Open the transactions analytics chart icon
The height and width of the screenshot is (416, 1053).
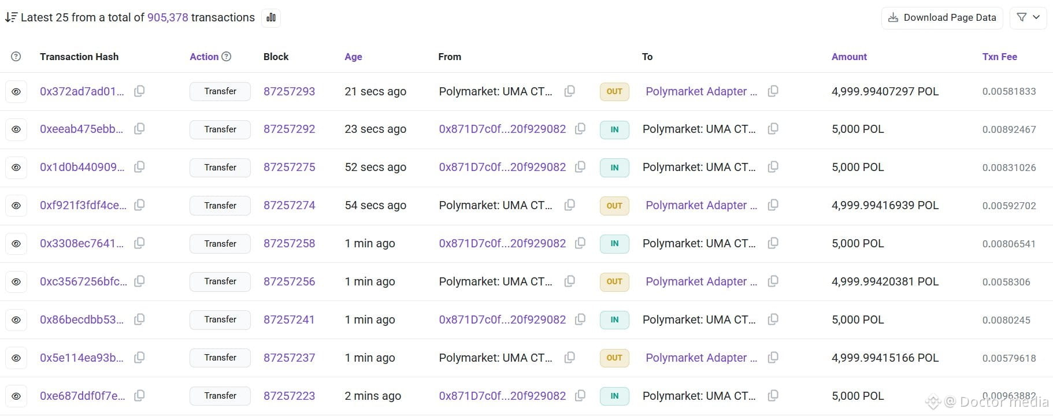[271, 17]
